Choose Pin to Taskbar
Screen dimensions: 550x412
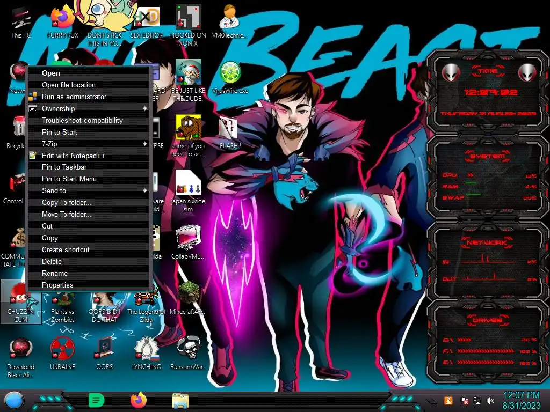(89, 167)
